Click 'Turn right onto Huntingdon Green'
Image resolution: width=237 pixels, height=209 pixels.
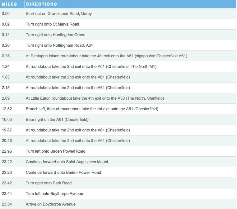click(55, 35)
